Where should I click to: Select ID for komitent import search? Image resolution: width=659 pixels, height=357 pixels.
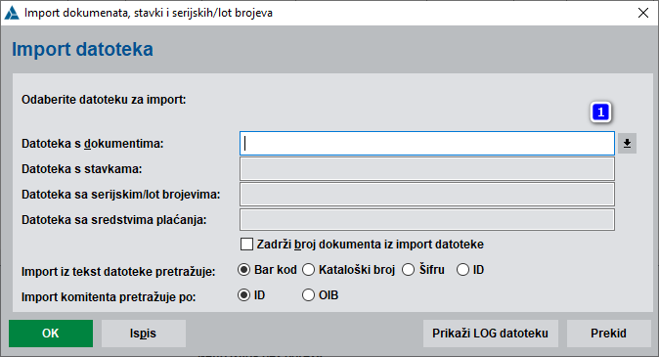click(x=243, y=295)
